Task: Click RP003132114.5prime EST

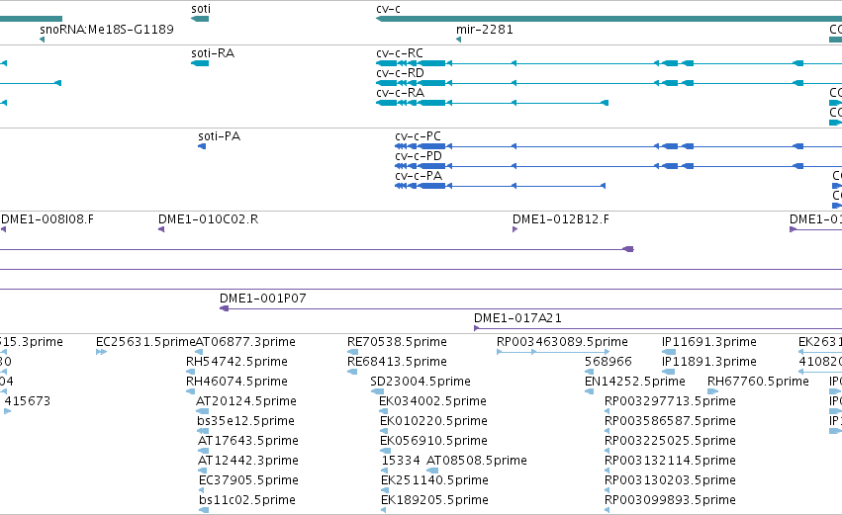Action: [608, 471]
